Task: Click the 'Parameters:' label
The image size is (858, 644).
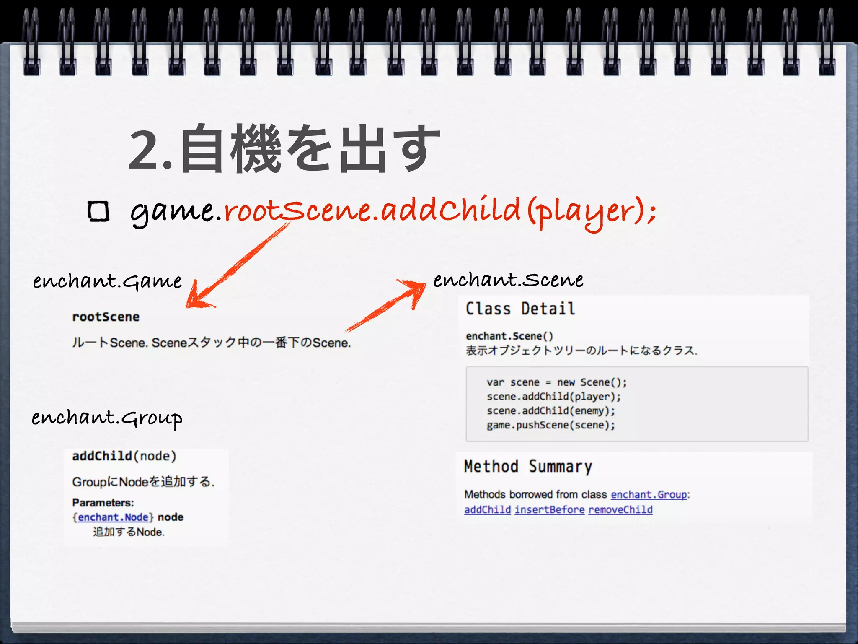Action: [x=103, y=503]
